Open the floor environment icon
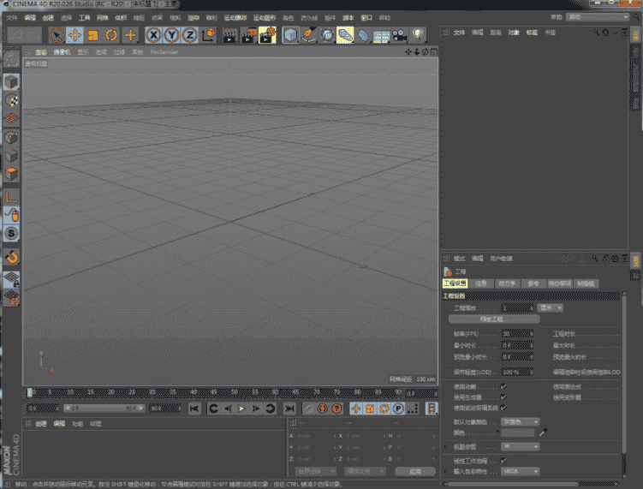This screenshot has height=489, width=643. coord(381,35)
